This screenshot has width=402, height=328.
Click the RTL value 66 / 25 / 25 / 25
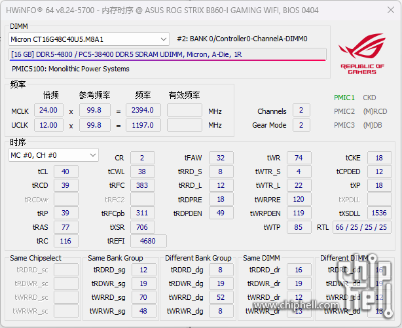[362, 227]
